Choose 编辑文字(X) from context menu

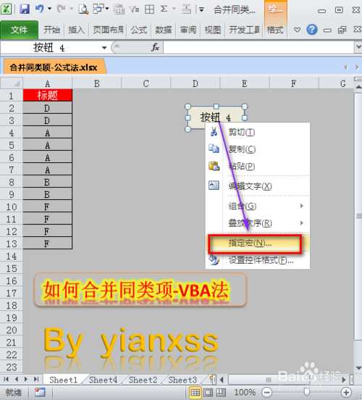coord(258,186)
